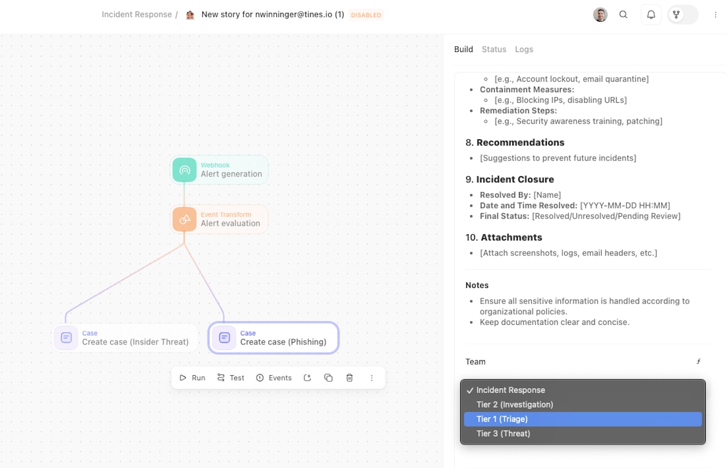Image resolution: width=727 pixels, height=468 pixels.
Task: Click the Webhook Alert generation node icon
Action: click(185, 169)
